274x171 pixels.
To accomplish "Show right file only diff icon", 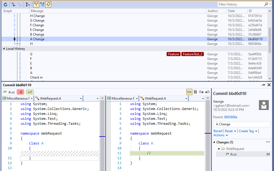I will 207,92.
